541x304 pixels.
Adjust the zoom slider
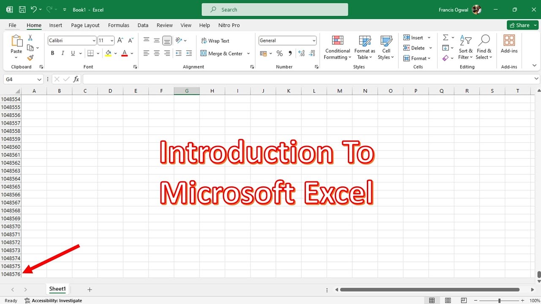tap(499, 301)
